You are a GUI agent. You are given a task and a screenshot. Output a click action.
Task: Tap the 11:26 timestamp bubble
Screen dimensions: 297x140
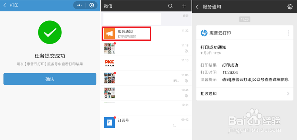point(245,19)
